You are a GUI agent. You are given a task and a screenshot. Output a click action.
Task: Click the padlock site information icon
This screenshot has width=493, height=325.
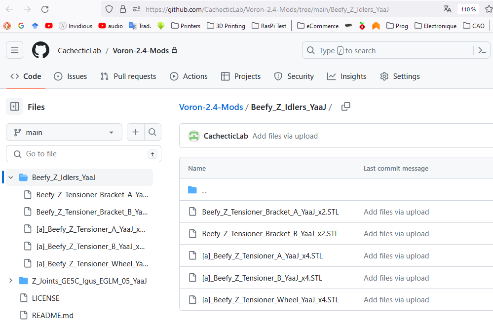[x=123, y=9]
